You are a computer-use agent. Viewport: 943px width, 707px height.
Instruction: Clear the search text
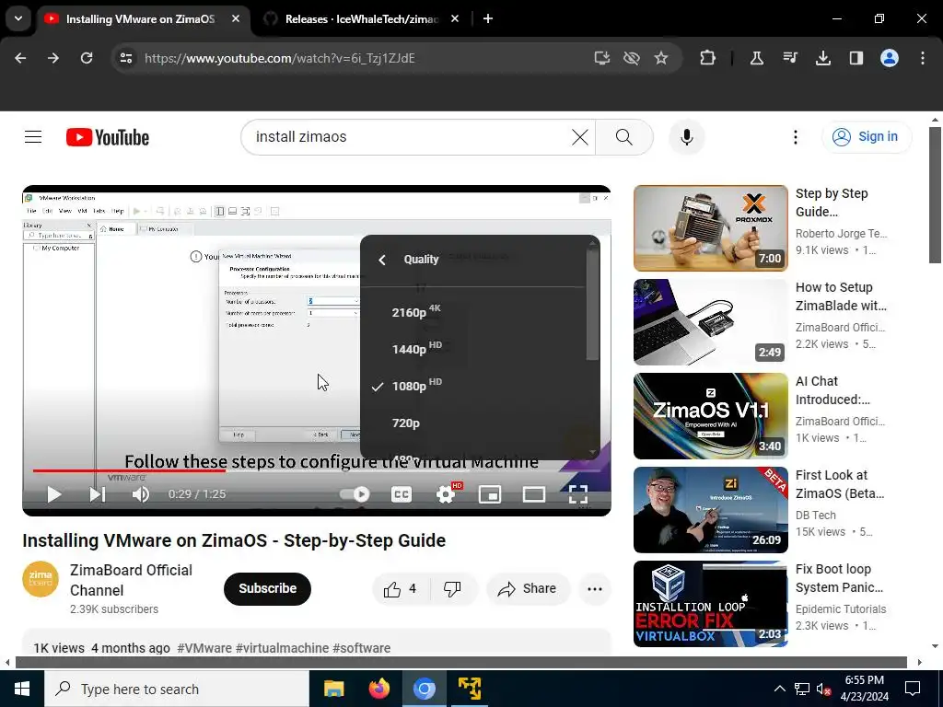580,137
